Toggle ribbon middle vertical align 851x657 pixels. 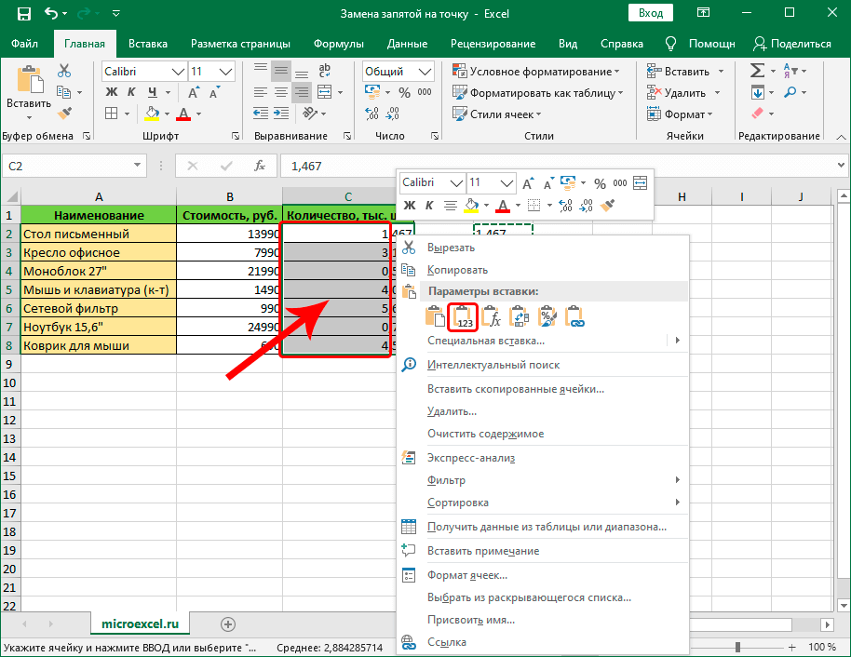coord(281,71)
